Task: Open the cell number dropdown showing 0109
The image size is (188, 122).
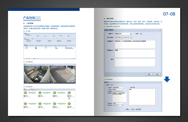Action: [x=131, y=34]
